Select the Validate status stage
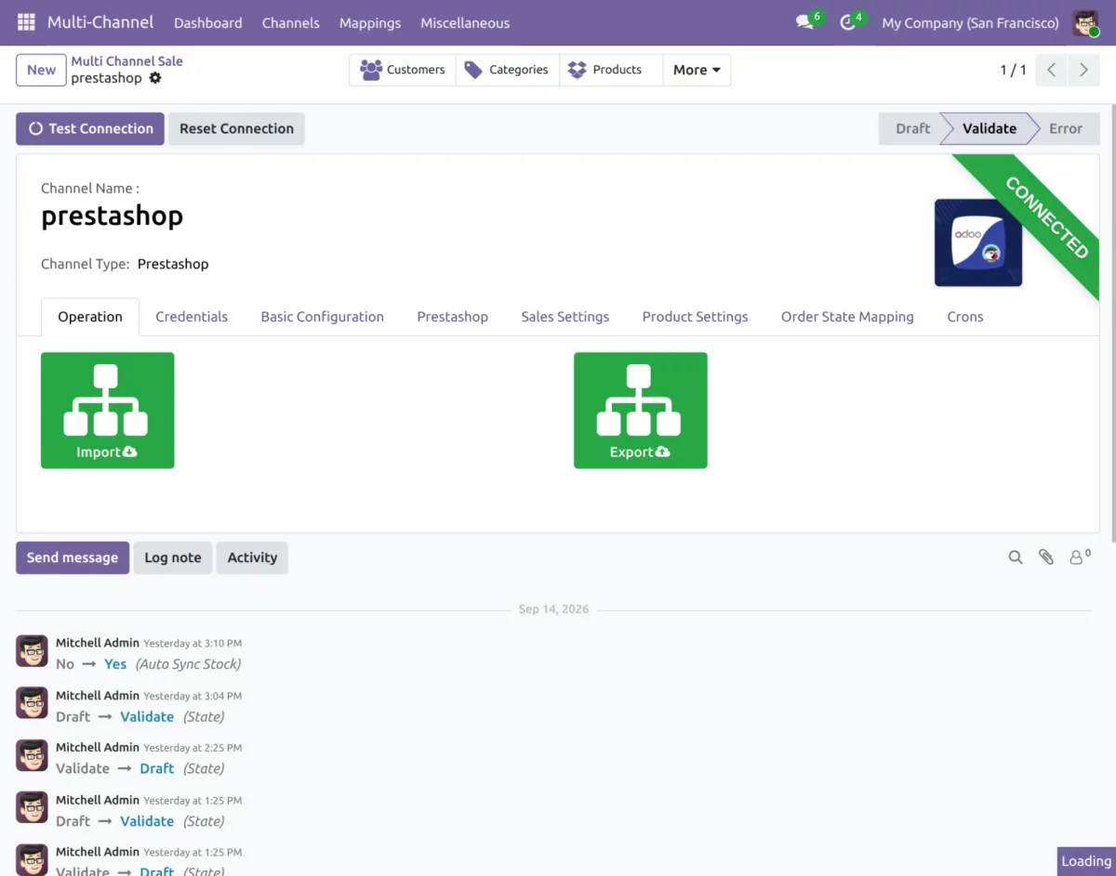This screenshot has height=876, width=1116. point(989,129)
